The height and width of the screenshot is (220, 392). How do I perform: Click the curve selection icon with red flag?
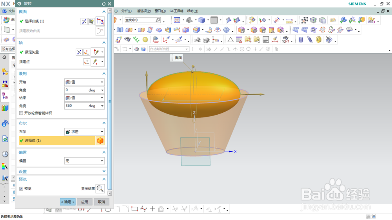click(100, 22)
